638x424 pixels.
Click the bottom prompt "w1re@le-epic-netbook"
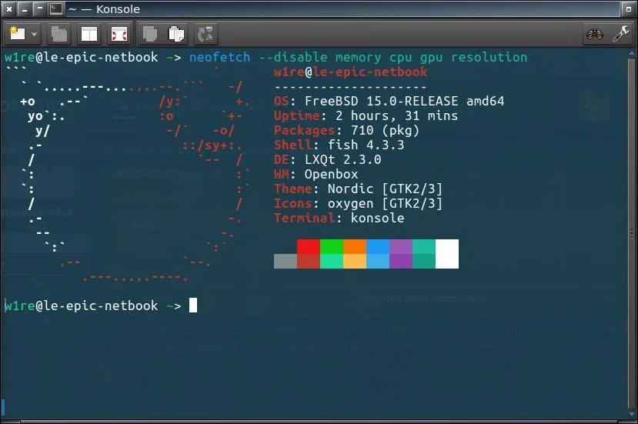(81, 305)
